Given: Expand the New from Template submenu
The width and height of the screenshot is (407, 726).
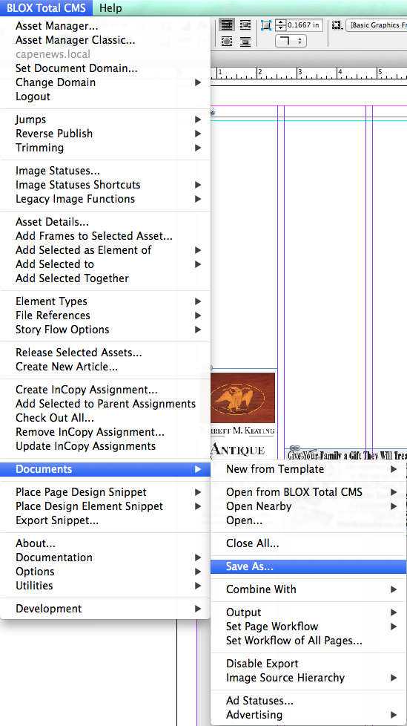Looking at the screenshot, I should 308,469.
